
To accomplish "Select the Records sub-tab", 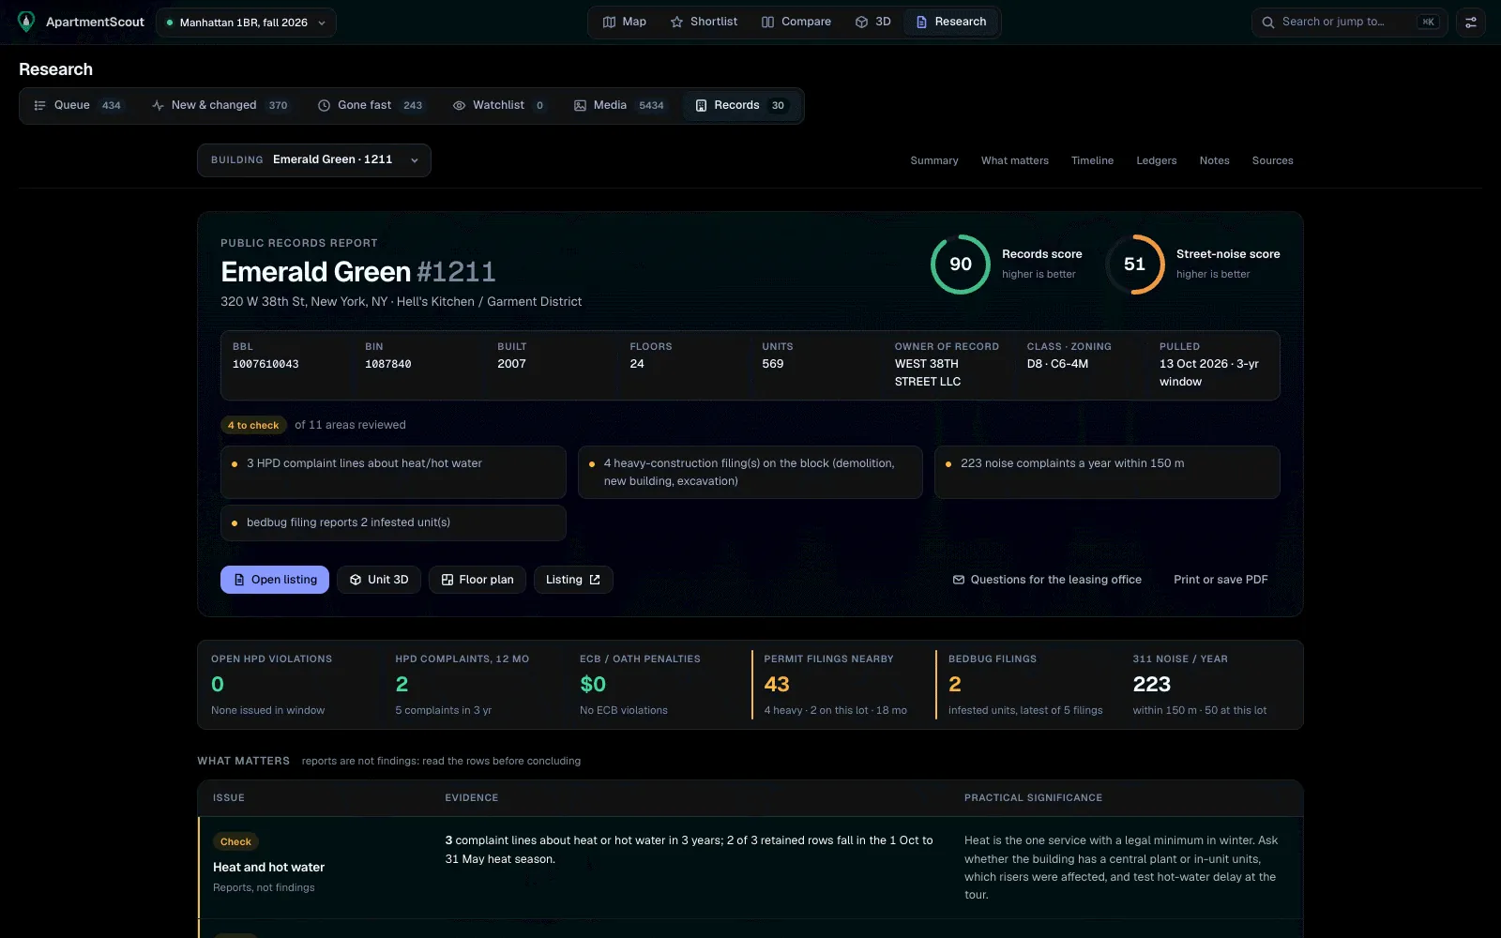I will [x=741, y=105].
